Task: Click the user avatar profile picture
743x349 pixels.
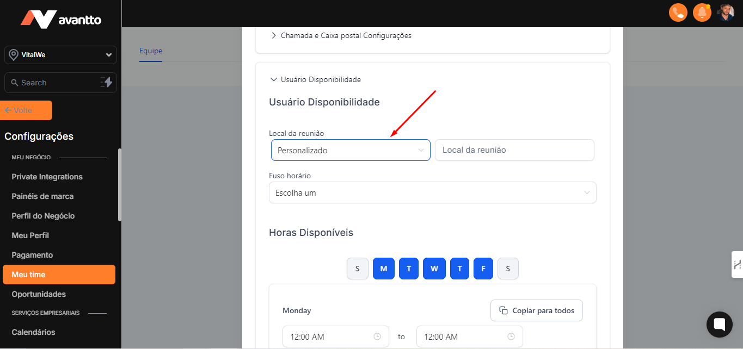Action: tap(726, 13)
